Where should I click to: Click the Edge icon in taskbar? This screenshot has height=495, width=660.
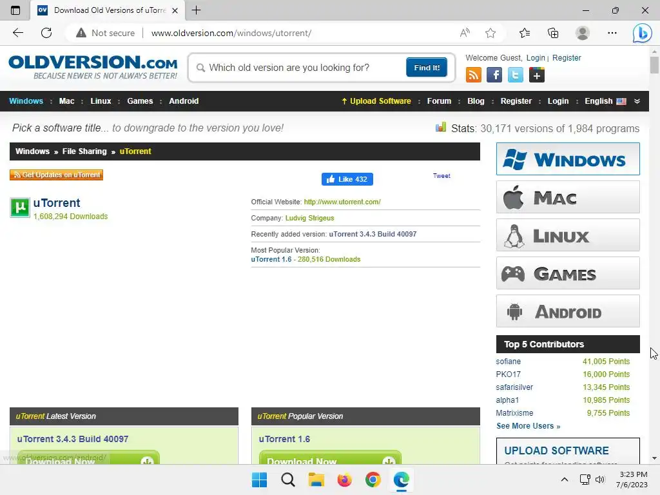pos(401,480)
